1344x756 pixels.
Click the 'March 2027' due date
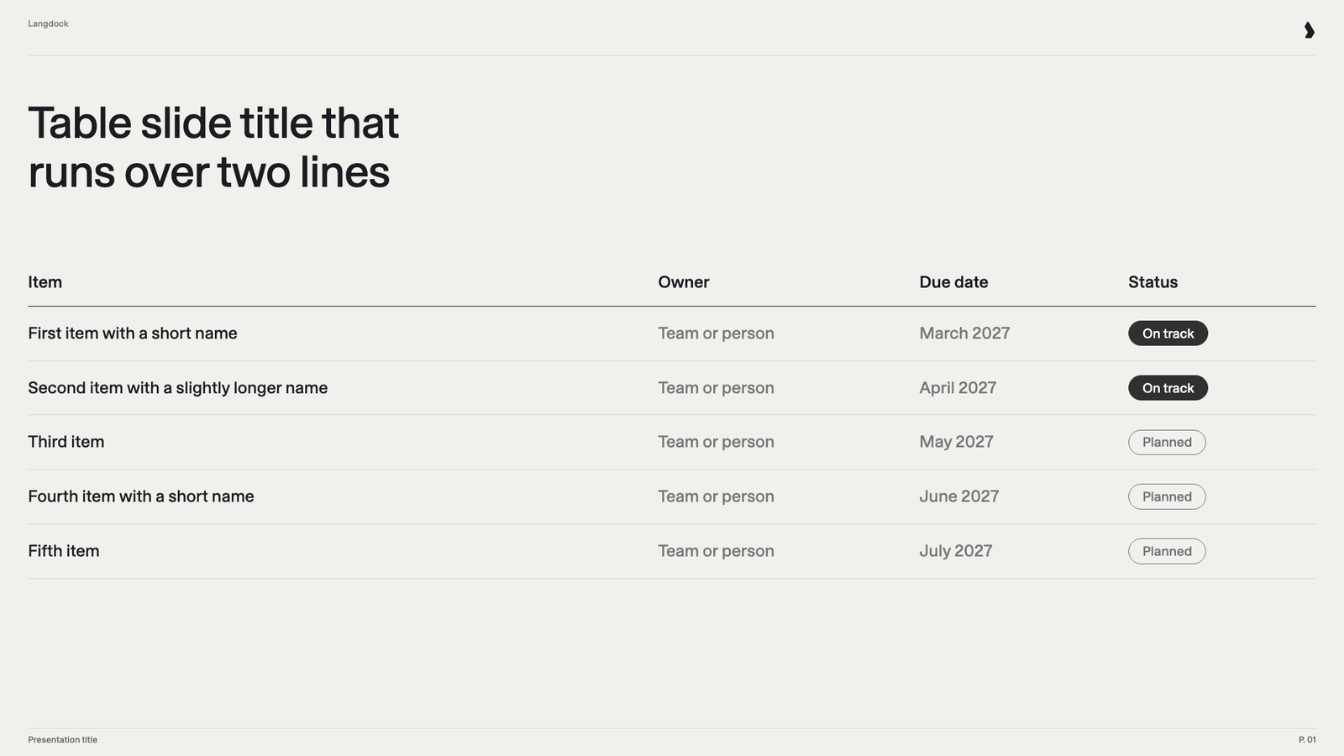(x=964, y=333)
